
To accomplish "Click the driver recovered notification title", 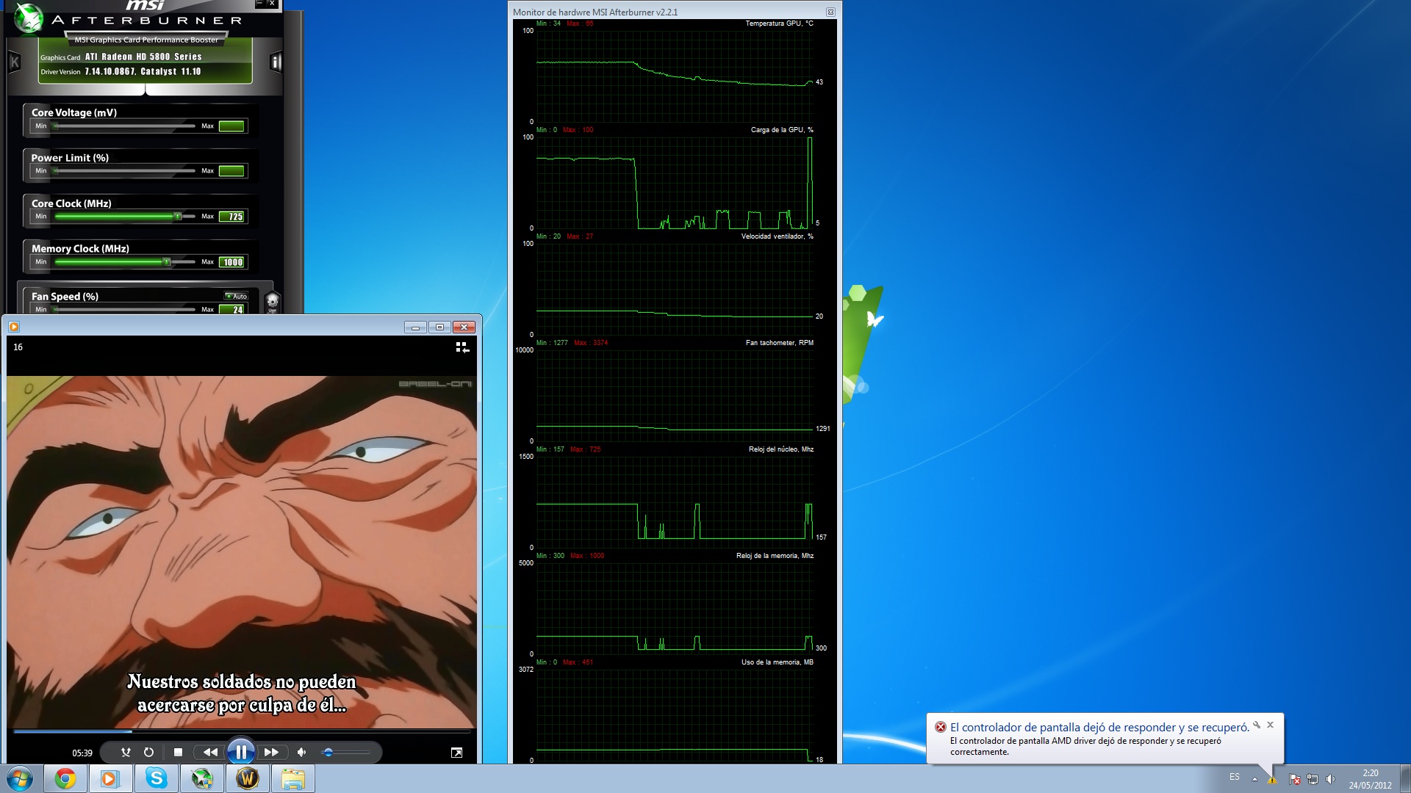I will tap(1099, 727).
